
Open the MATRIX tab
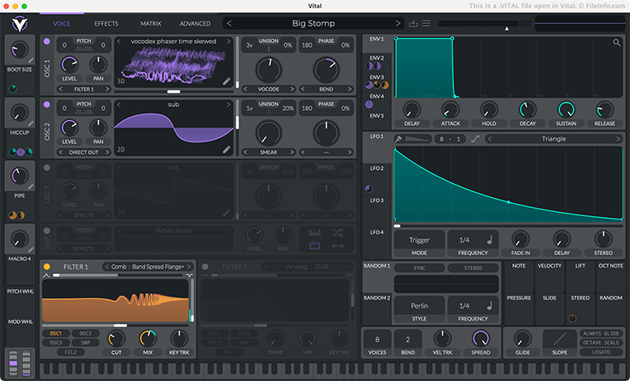(x=150, y=23)
